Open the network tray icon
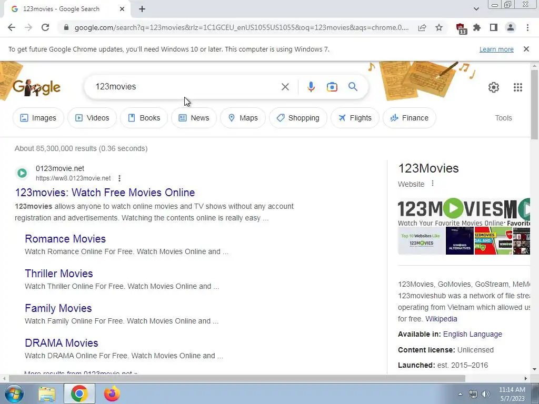The width and height of the screenshot is (539, 404). coord(473,394)
